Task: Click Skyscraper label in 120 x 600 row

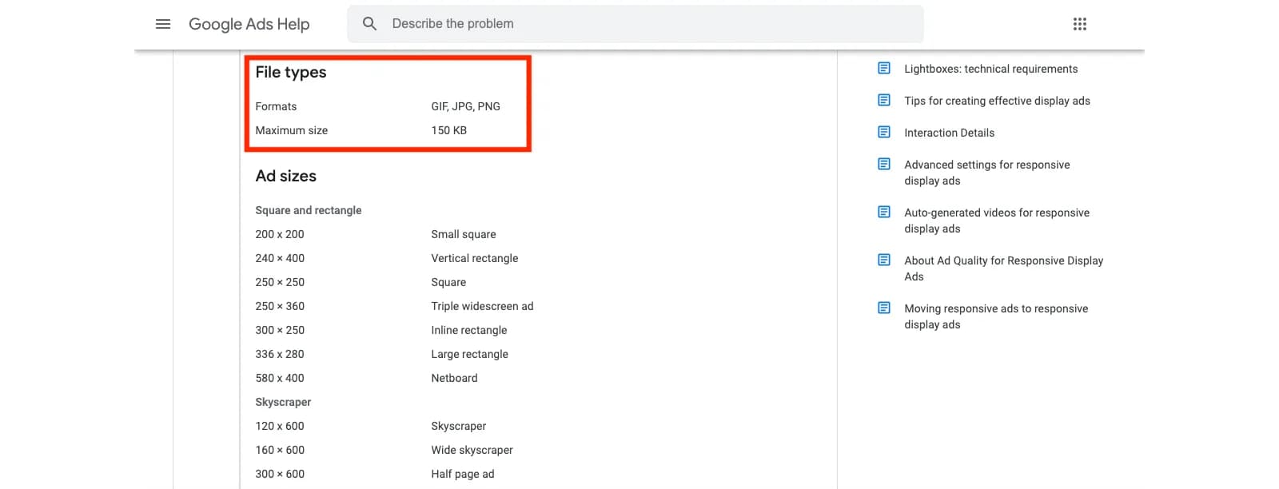Action: click(x=458, y=426)
